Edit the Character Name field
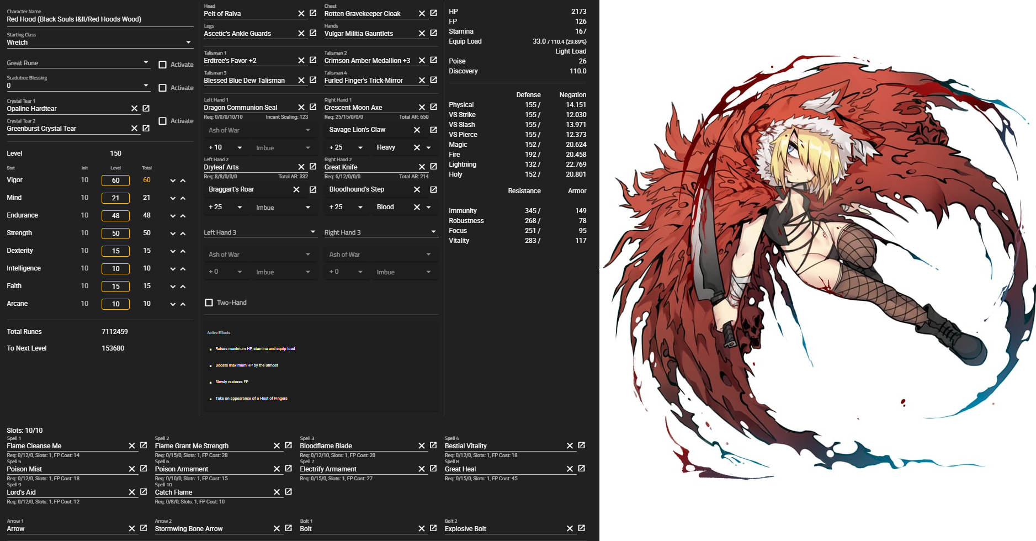 [100, 19]
